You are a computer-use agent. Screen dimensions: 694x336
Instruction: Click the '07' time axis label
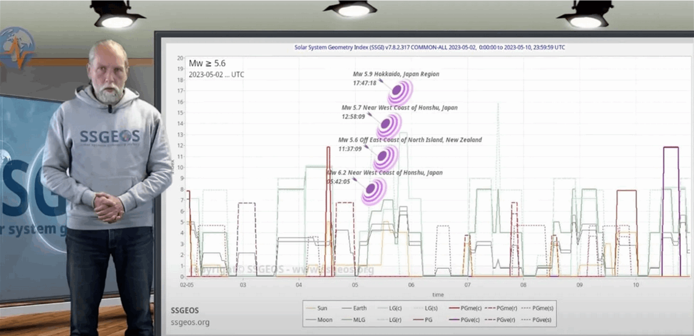pos(468,285)
